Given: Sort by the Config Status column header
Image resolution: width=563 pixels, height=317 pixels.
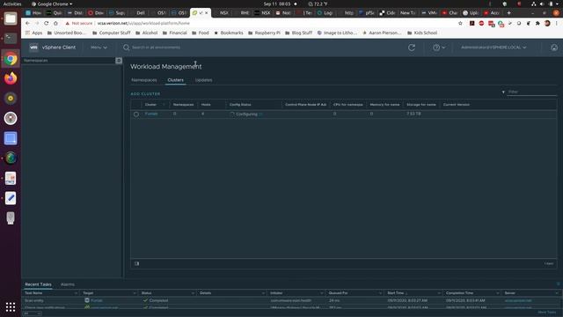Looking at the screenshot, I should [240, 105].
